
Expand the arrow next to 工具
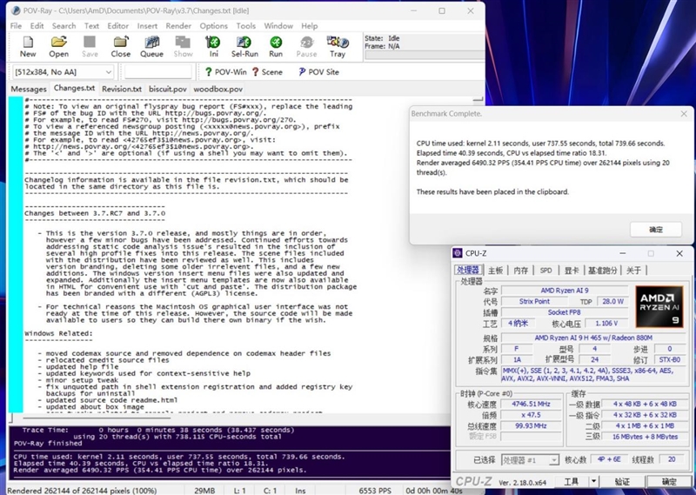click(x=594, y=481)
